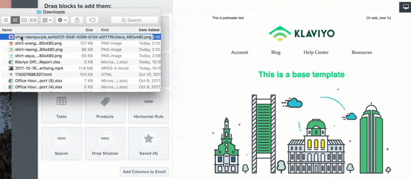Switch Finder to list view
This screenshot has height=179, width=411.
click(x=15, y=20)
